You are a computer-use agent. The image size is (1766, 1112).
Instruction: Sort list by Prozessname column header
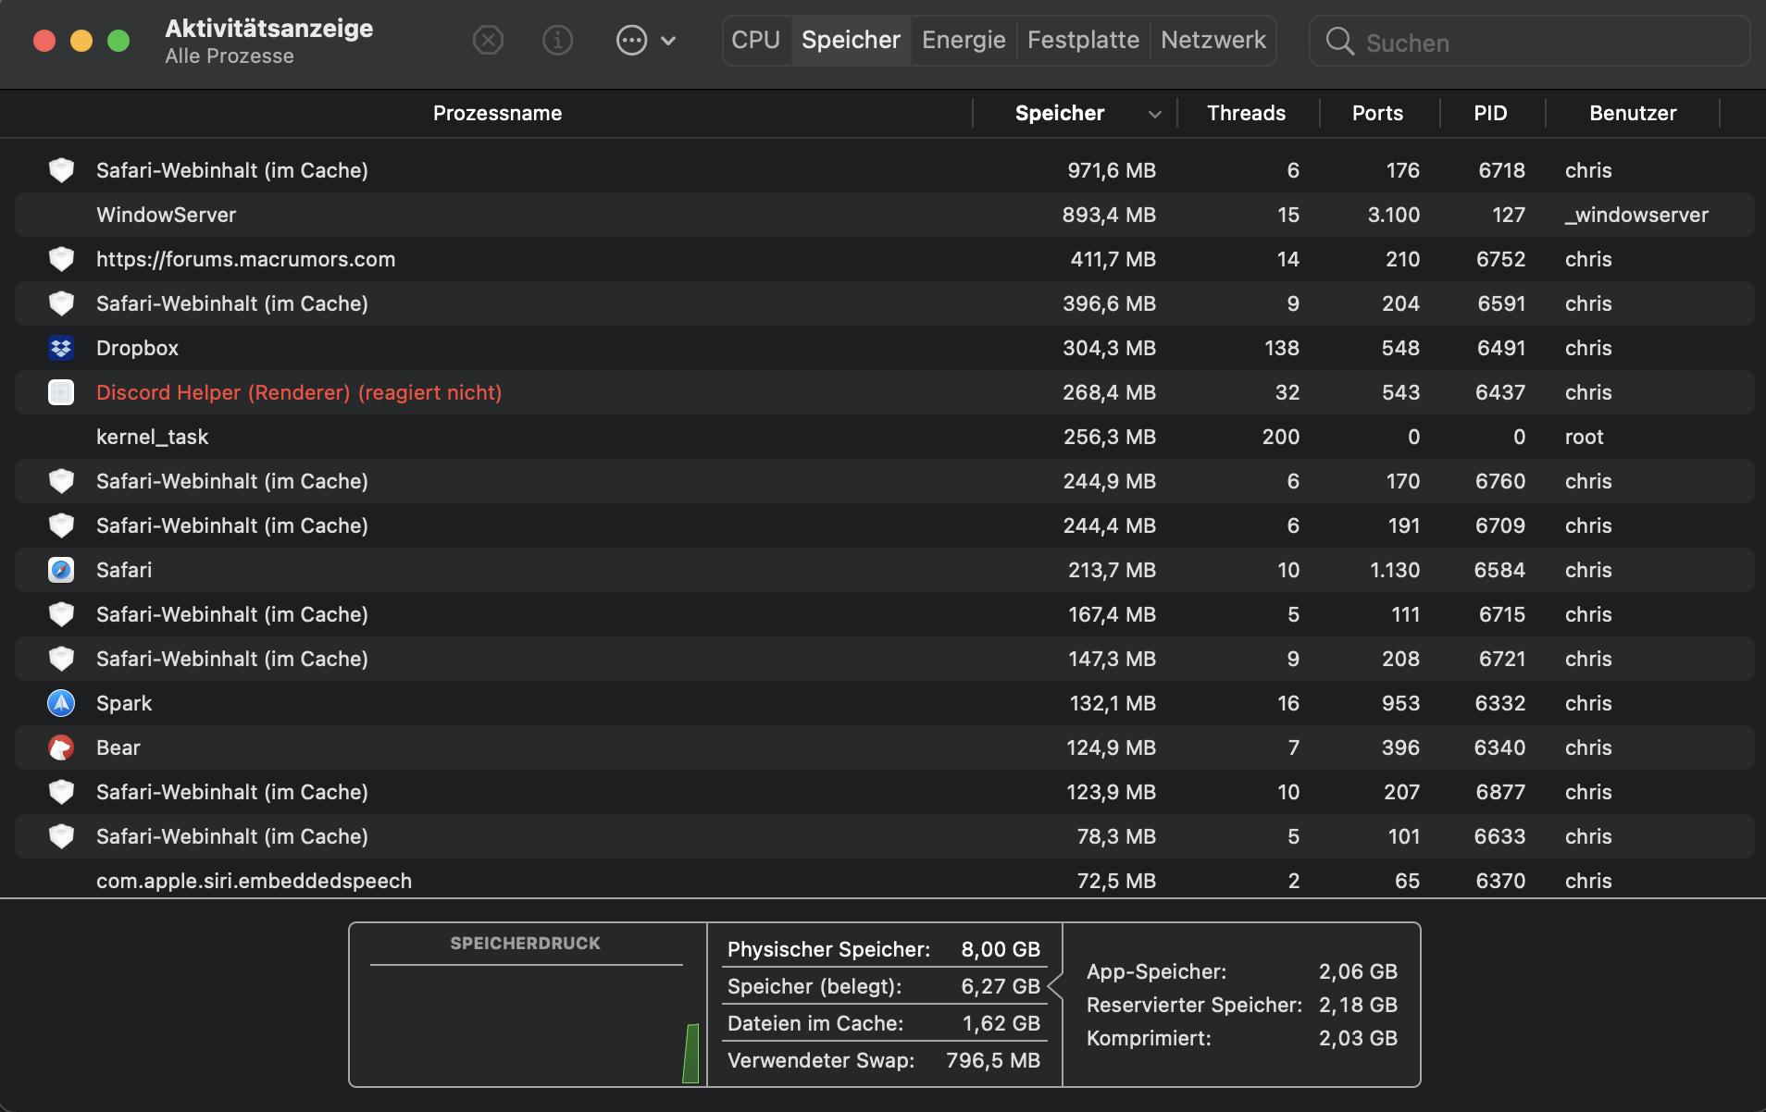[497, 113]
